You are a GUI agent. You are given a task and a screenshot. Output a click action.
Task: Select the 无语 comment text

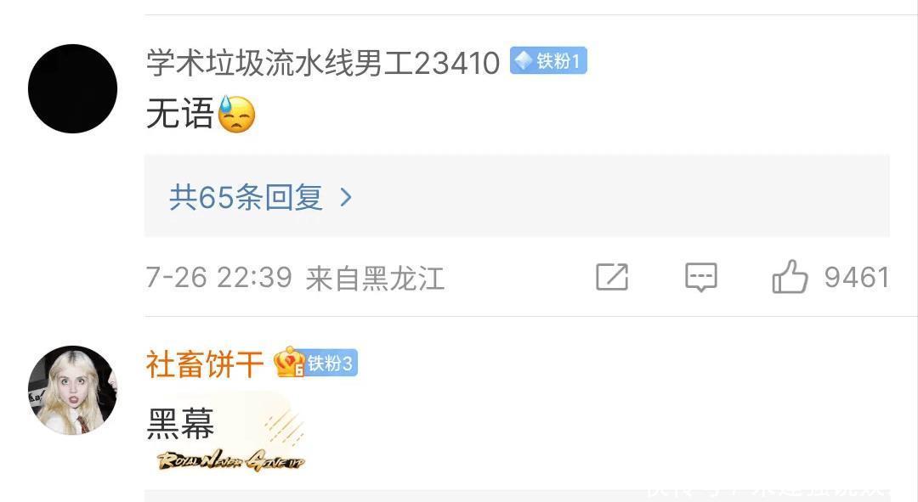point(179,114)
